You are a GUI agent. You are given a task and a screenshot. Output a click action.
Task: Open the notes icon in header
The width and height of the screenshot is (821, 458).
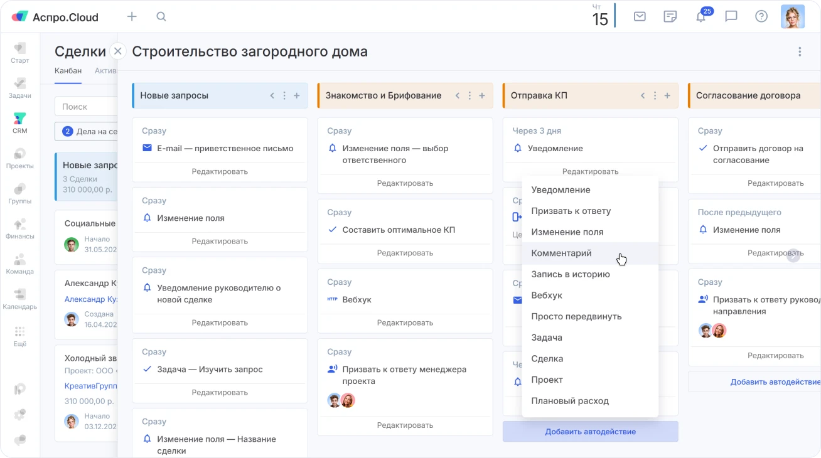[x=670, y=17]
